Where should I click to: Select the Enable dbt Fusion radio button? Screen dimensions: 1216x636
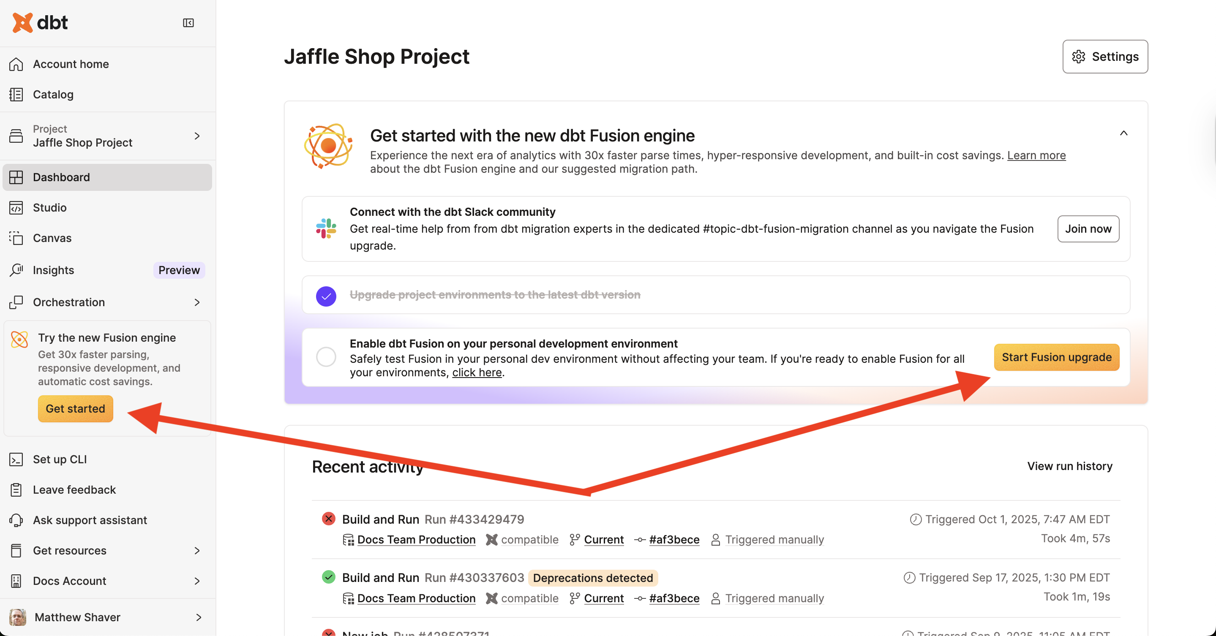pos(326,357)
